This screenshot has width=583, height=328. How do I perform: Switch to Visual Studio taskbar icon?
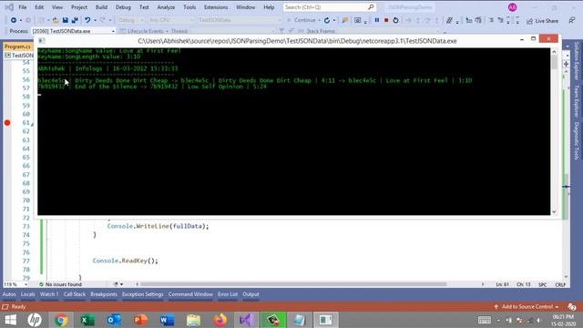[x=246, y=320]
